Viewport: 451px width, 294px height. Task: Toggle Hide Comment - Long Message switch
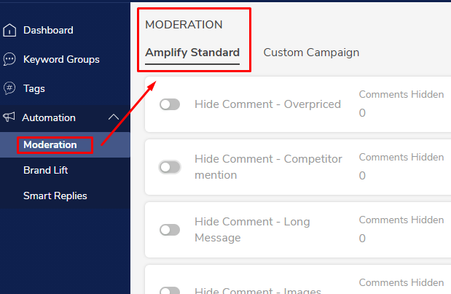pyautogui.click(x=170, y=230)
